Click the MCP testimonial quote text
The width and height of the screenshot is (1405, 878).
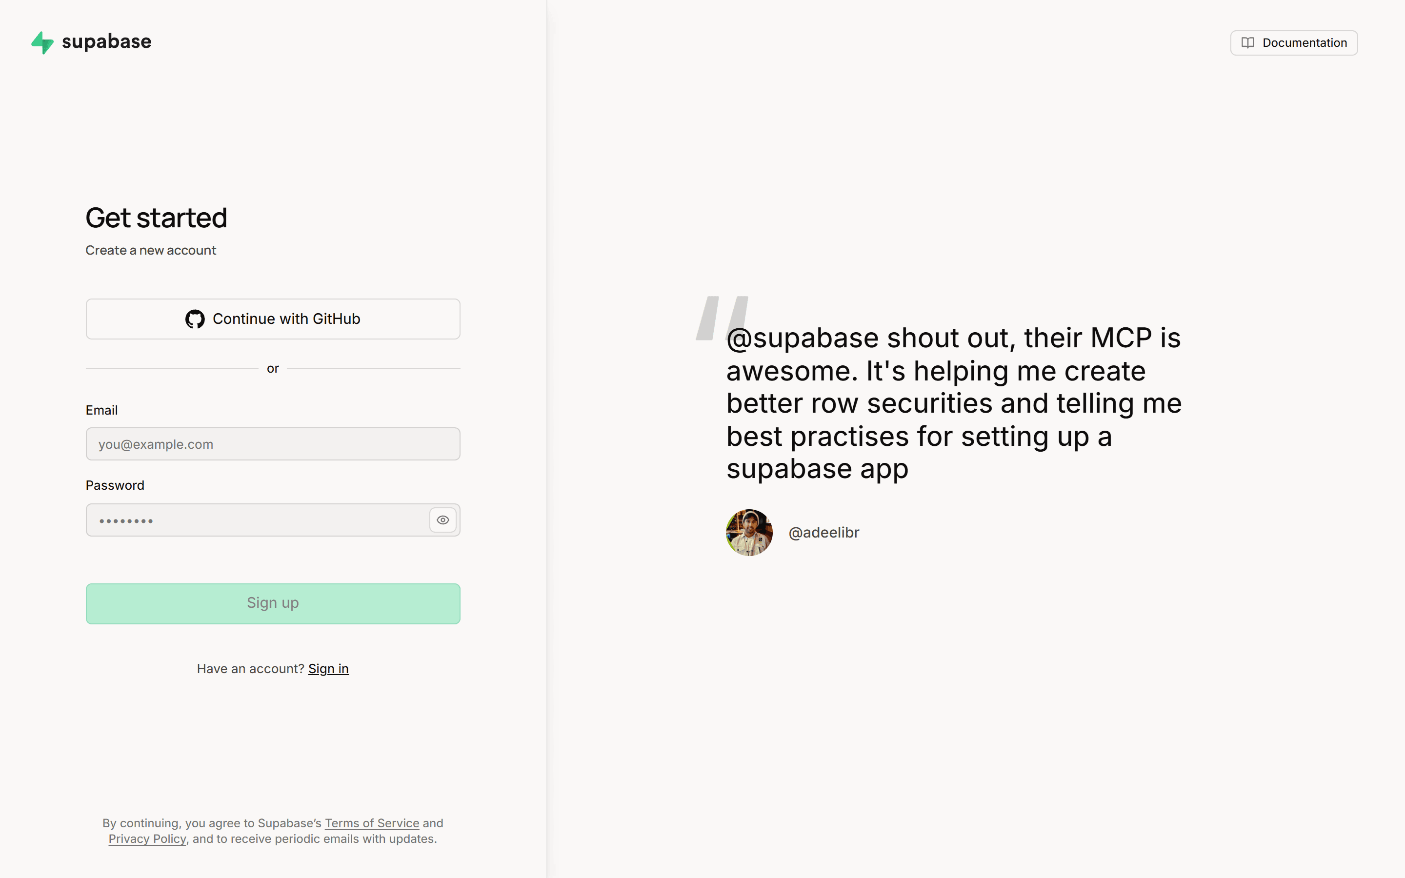(x=953, y=403)
